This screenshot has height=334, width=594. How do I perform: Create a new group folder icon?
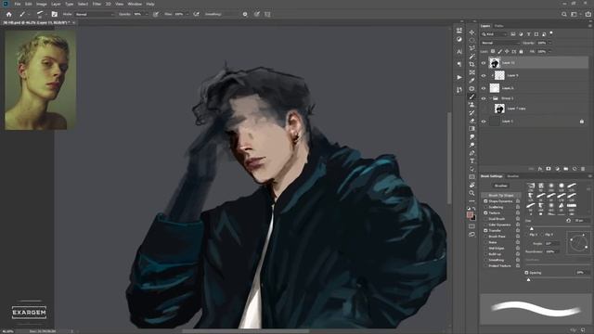(x=565, y=169)
